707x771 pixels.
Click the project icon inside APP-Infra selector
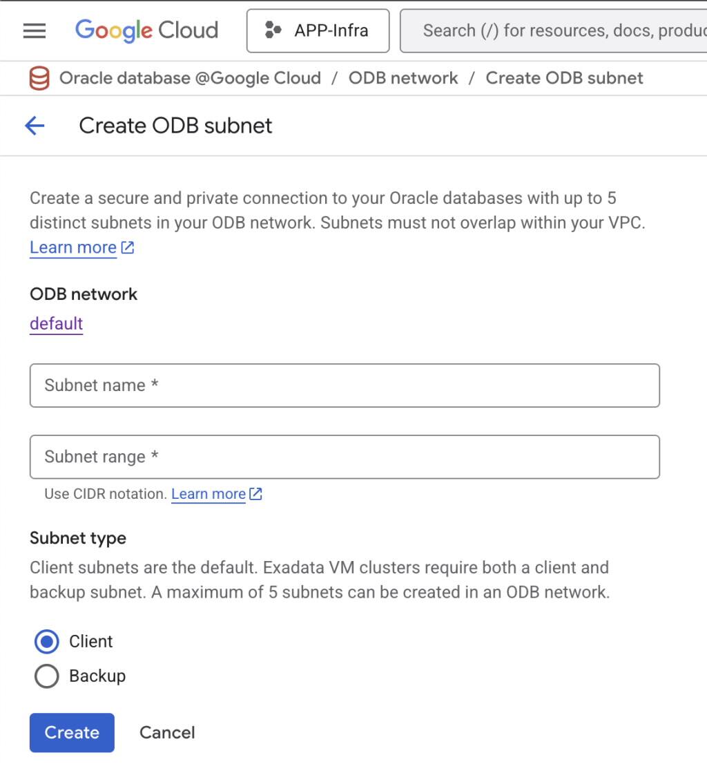click(x=272, y=30)
